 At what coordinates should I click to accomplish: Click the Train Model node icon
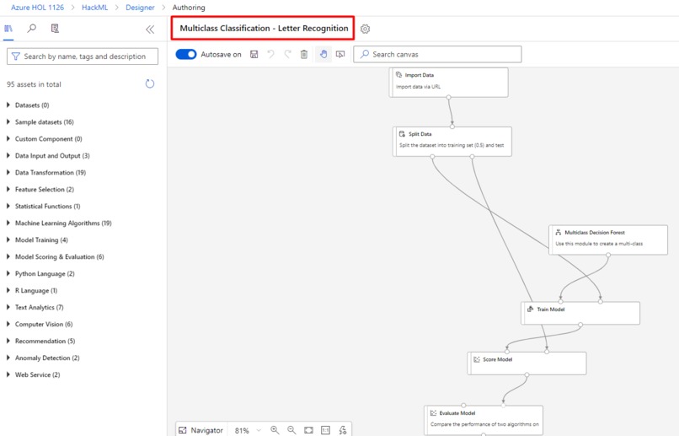click(x=531, y=309)
